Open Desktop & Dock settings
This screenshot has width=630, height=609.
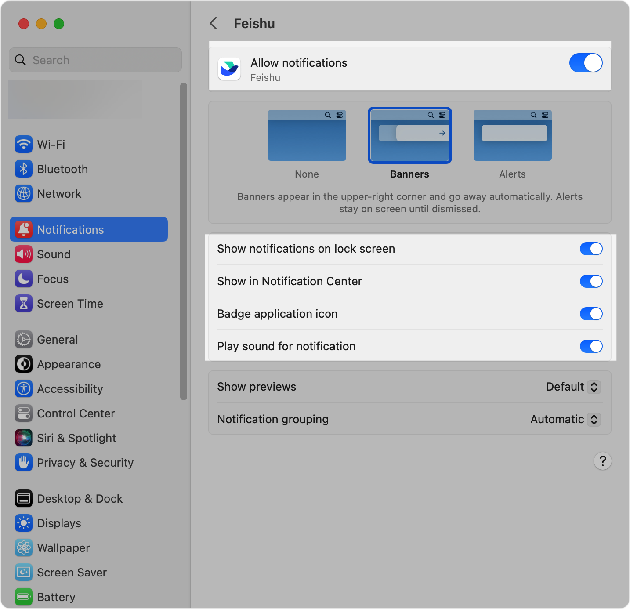click(80, 498)
